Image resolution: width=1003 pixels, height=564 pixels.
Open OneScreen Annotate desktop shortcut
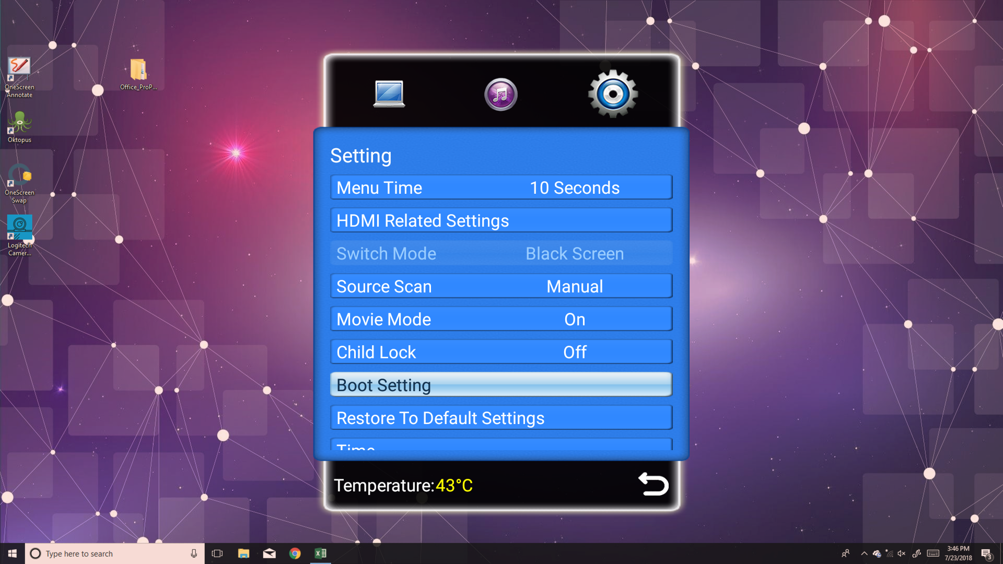click(x=19, y=77)
